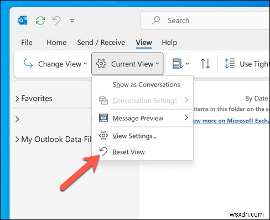Viewport: 270px width, 220px height.
Task: Collapse the Current View dropdown button
Action: (x=127, y=64)
